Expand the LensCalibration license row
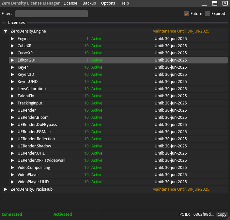Screen dimensions: 230x220 (12, 89)
